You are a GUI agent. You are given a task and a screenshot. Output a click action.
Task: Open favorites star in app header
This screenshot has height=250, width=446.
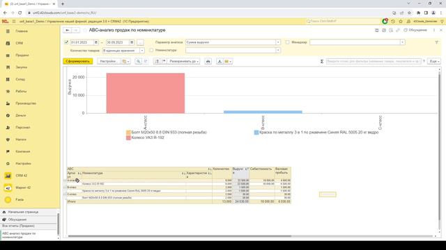pyautogui.click(x=401, y=22)
